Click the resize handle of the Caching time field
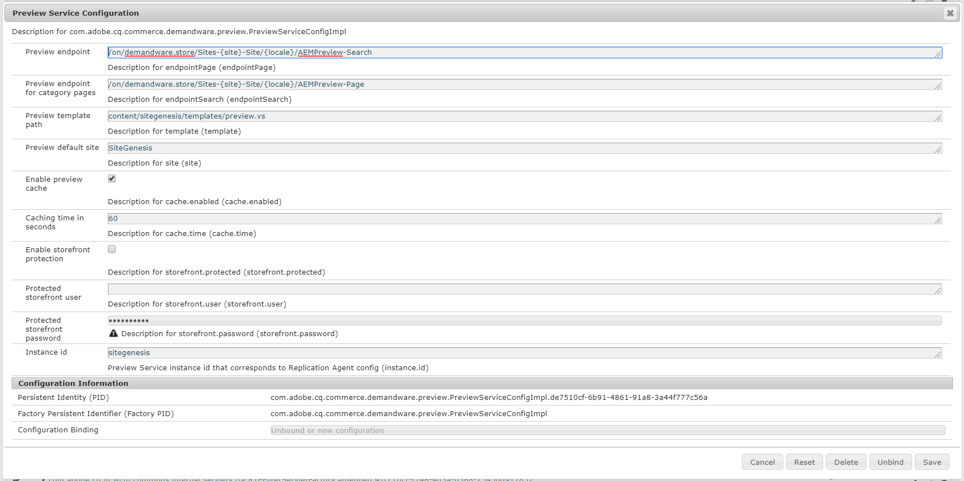Viewport: 964px width, 481px height. point(938,220)
